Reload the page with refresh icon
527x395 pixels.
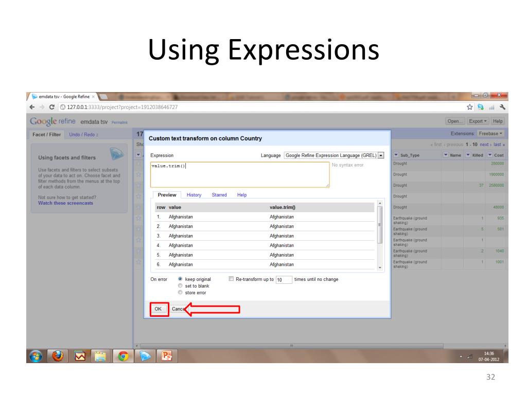click(x=52, y=107)
